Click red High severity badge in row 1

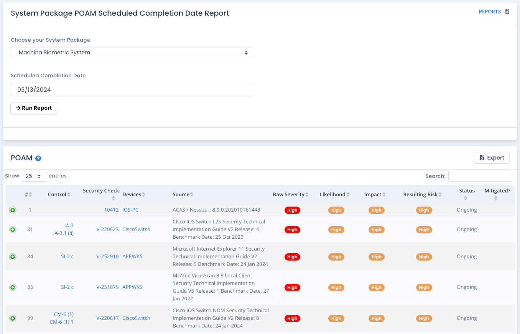click(292, 210)
